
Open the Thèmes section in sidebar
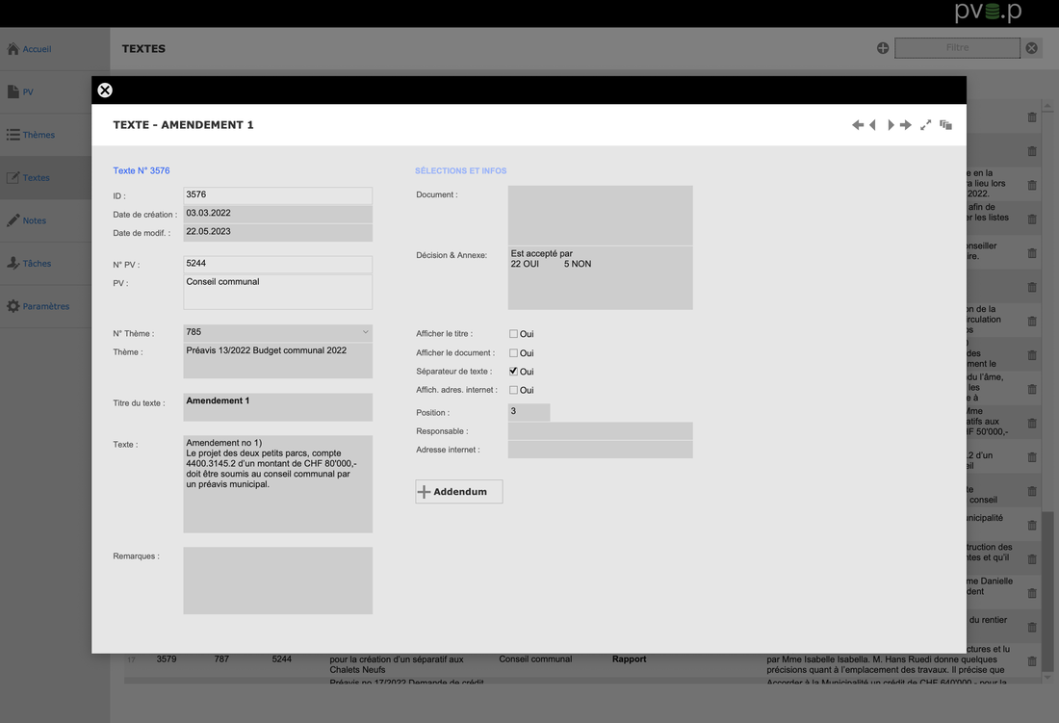(39, 135)
